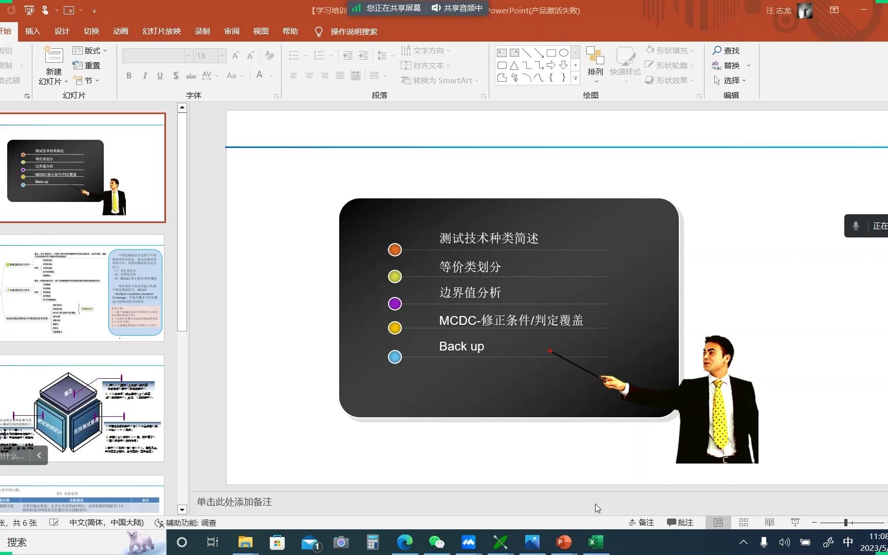Image resolution: width=888 pixels, height=555 pixels.
Task: Switch to the 插入 ribbon tab
Action: [32, 31]
